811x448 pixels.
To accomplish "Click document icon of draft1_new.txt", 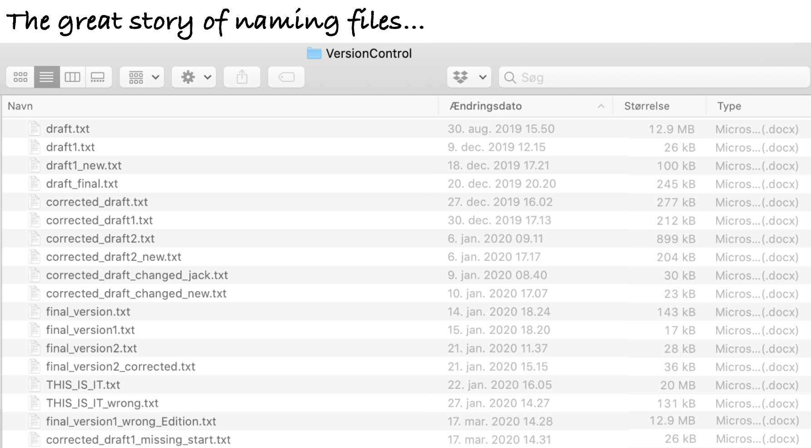I will tap(35, 165).
